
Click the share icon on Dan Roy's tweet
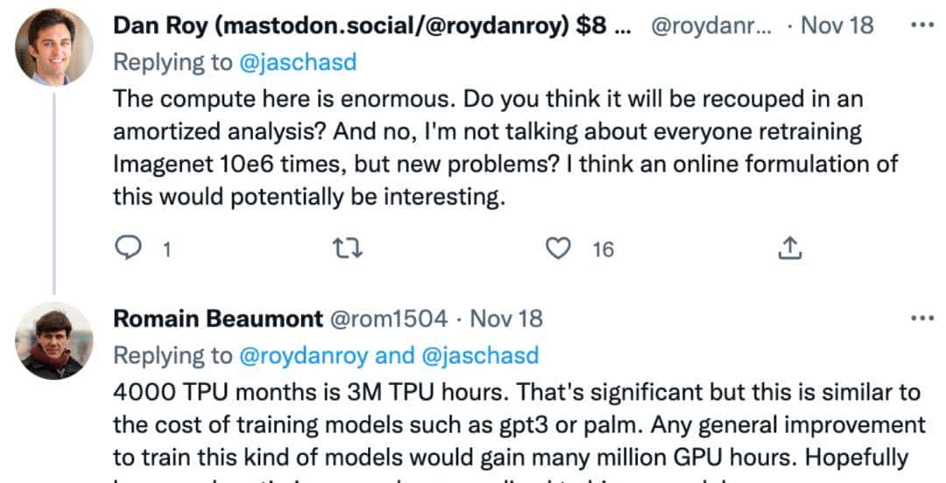point(789,249)
